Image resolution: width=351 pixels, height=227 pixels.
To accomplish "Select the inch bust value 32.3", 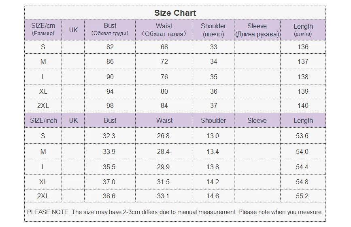I will tap(109, 136).
